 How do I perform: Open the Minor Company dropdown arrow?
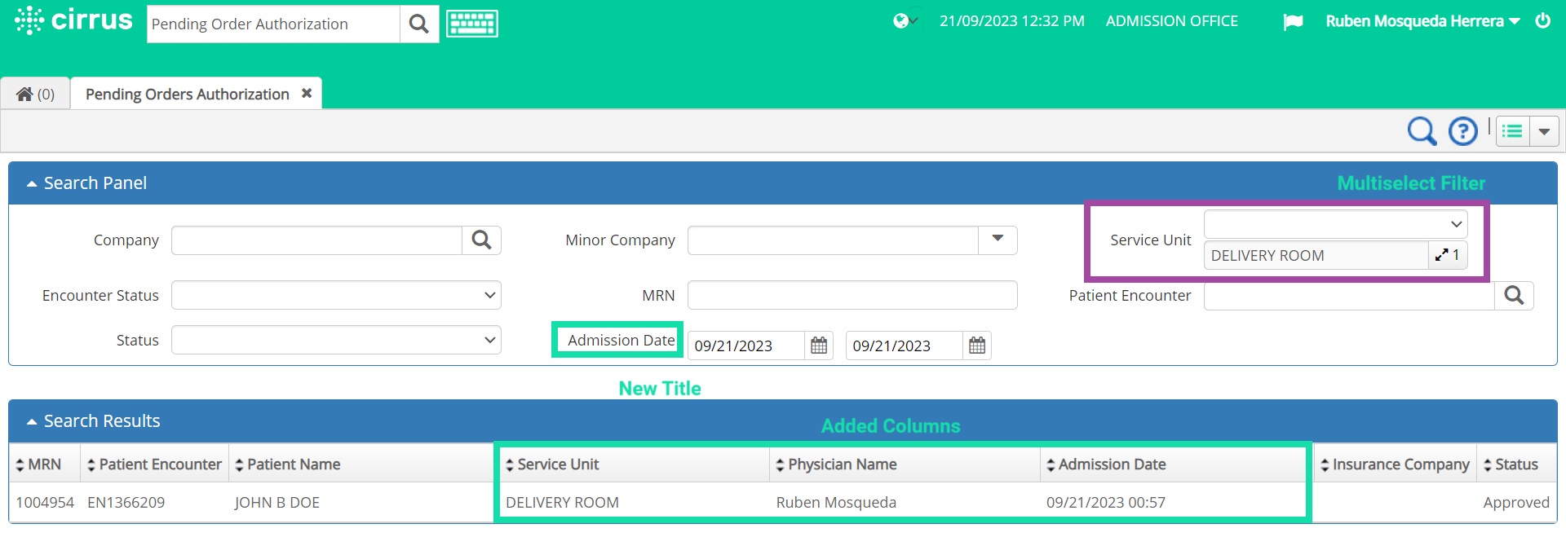tap(998, 240)
